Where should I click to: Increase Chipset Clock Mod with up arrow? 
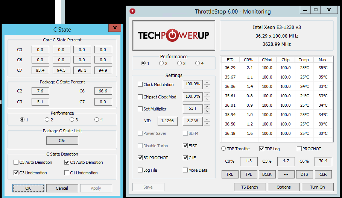(207, 95)
